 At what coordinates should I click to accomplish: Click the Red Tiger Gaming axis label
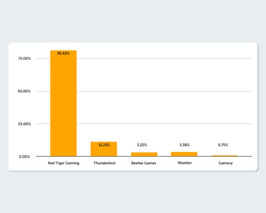pyautogui.click(x=63, y=163)
